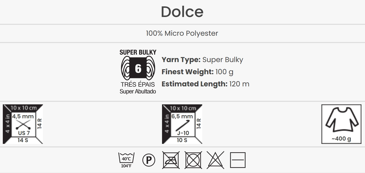Click the US 7 needle size label
Viewport: 365px width, 173px height.
tap(24, 133)
